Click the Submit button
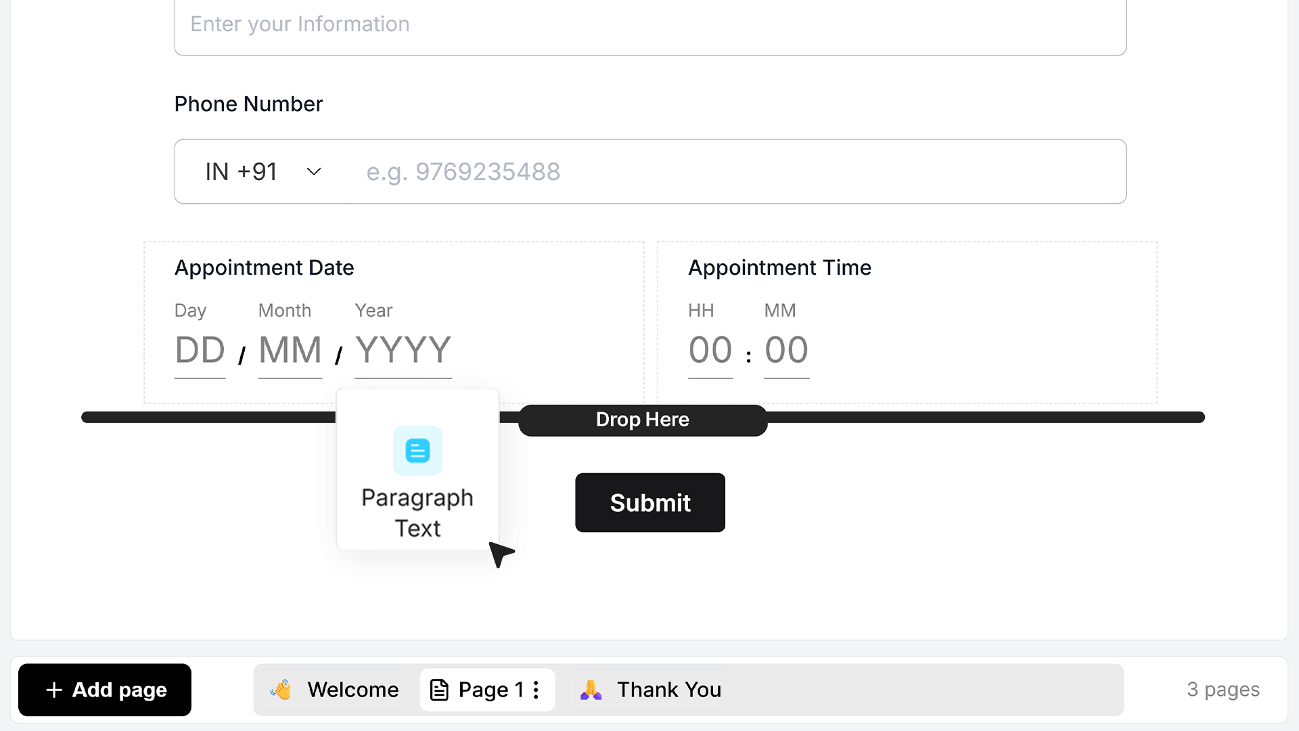 (x=650, y=502)
